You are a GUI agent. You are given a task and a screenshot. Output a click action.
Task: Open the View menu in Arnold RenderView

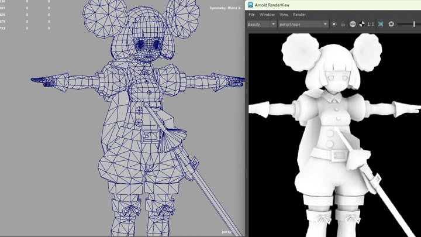point(284,15)
